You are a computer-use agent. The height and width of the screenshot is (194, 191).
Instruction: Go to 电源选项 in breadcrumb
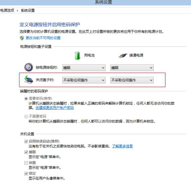(7, 10)
